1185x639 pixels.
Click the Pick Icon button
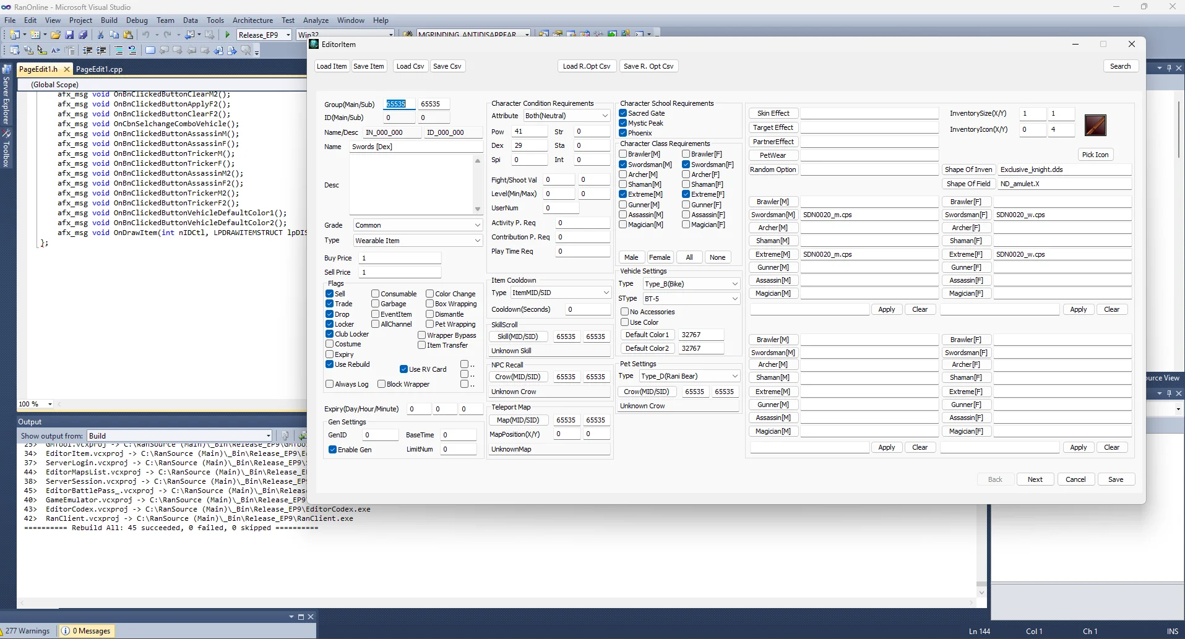point(1095,155)
